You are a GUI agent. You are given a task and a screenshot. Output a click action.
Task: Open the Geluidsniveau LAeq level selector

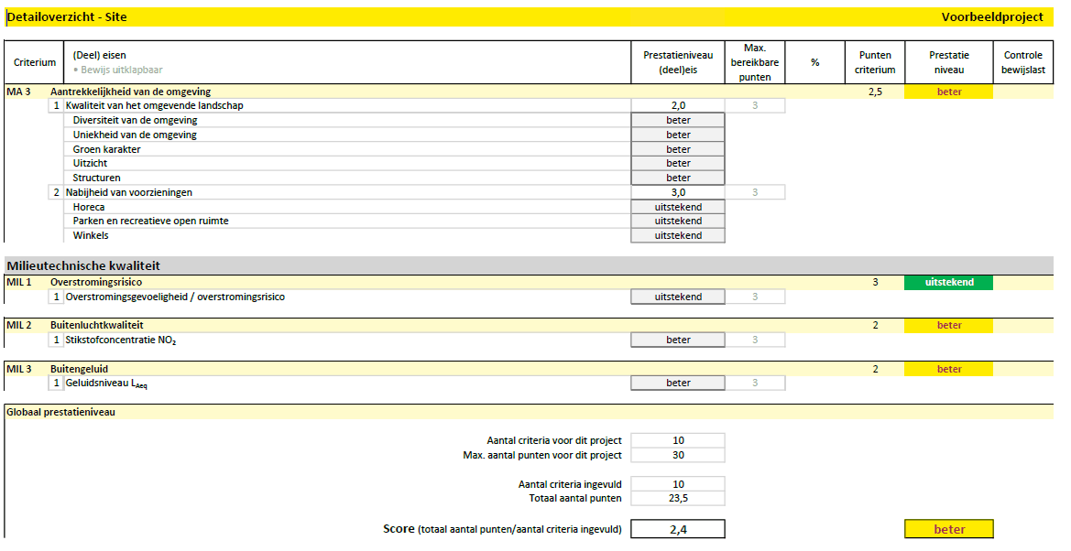click(677, 383)
